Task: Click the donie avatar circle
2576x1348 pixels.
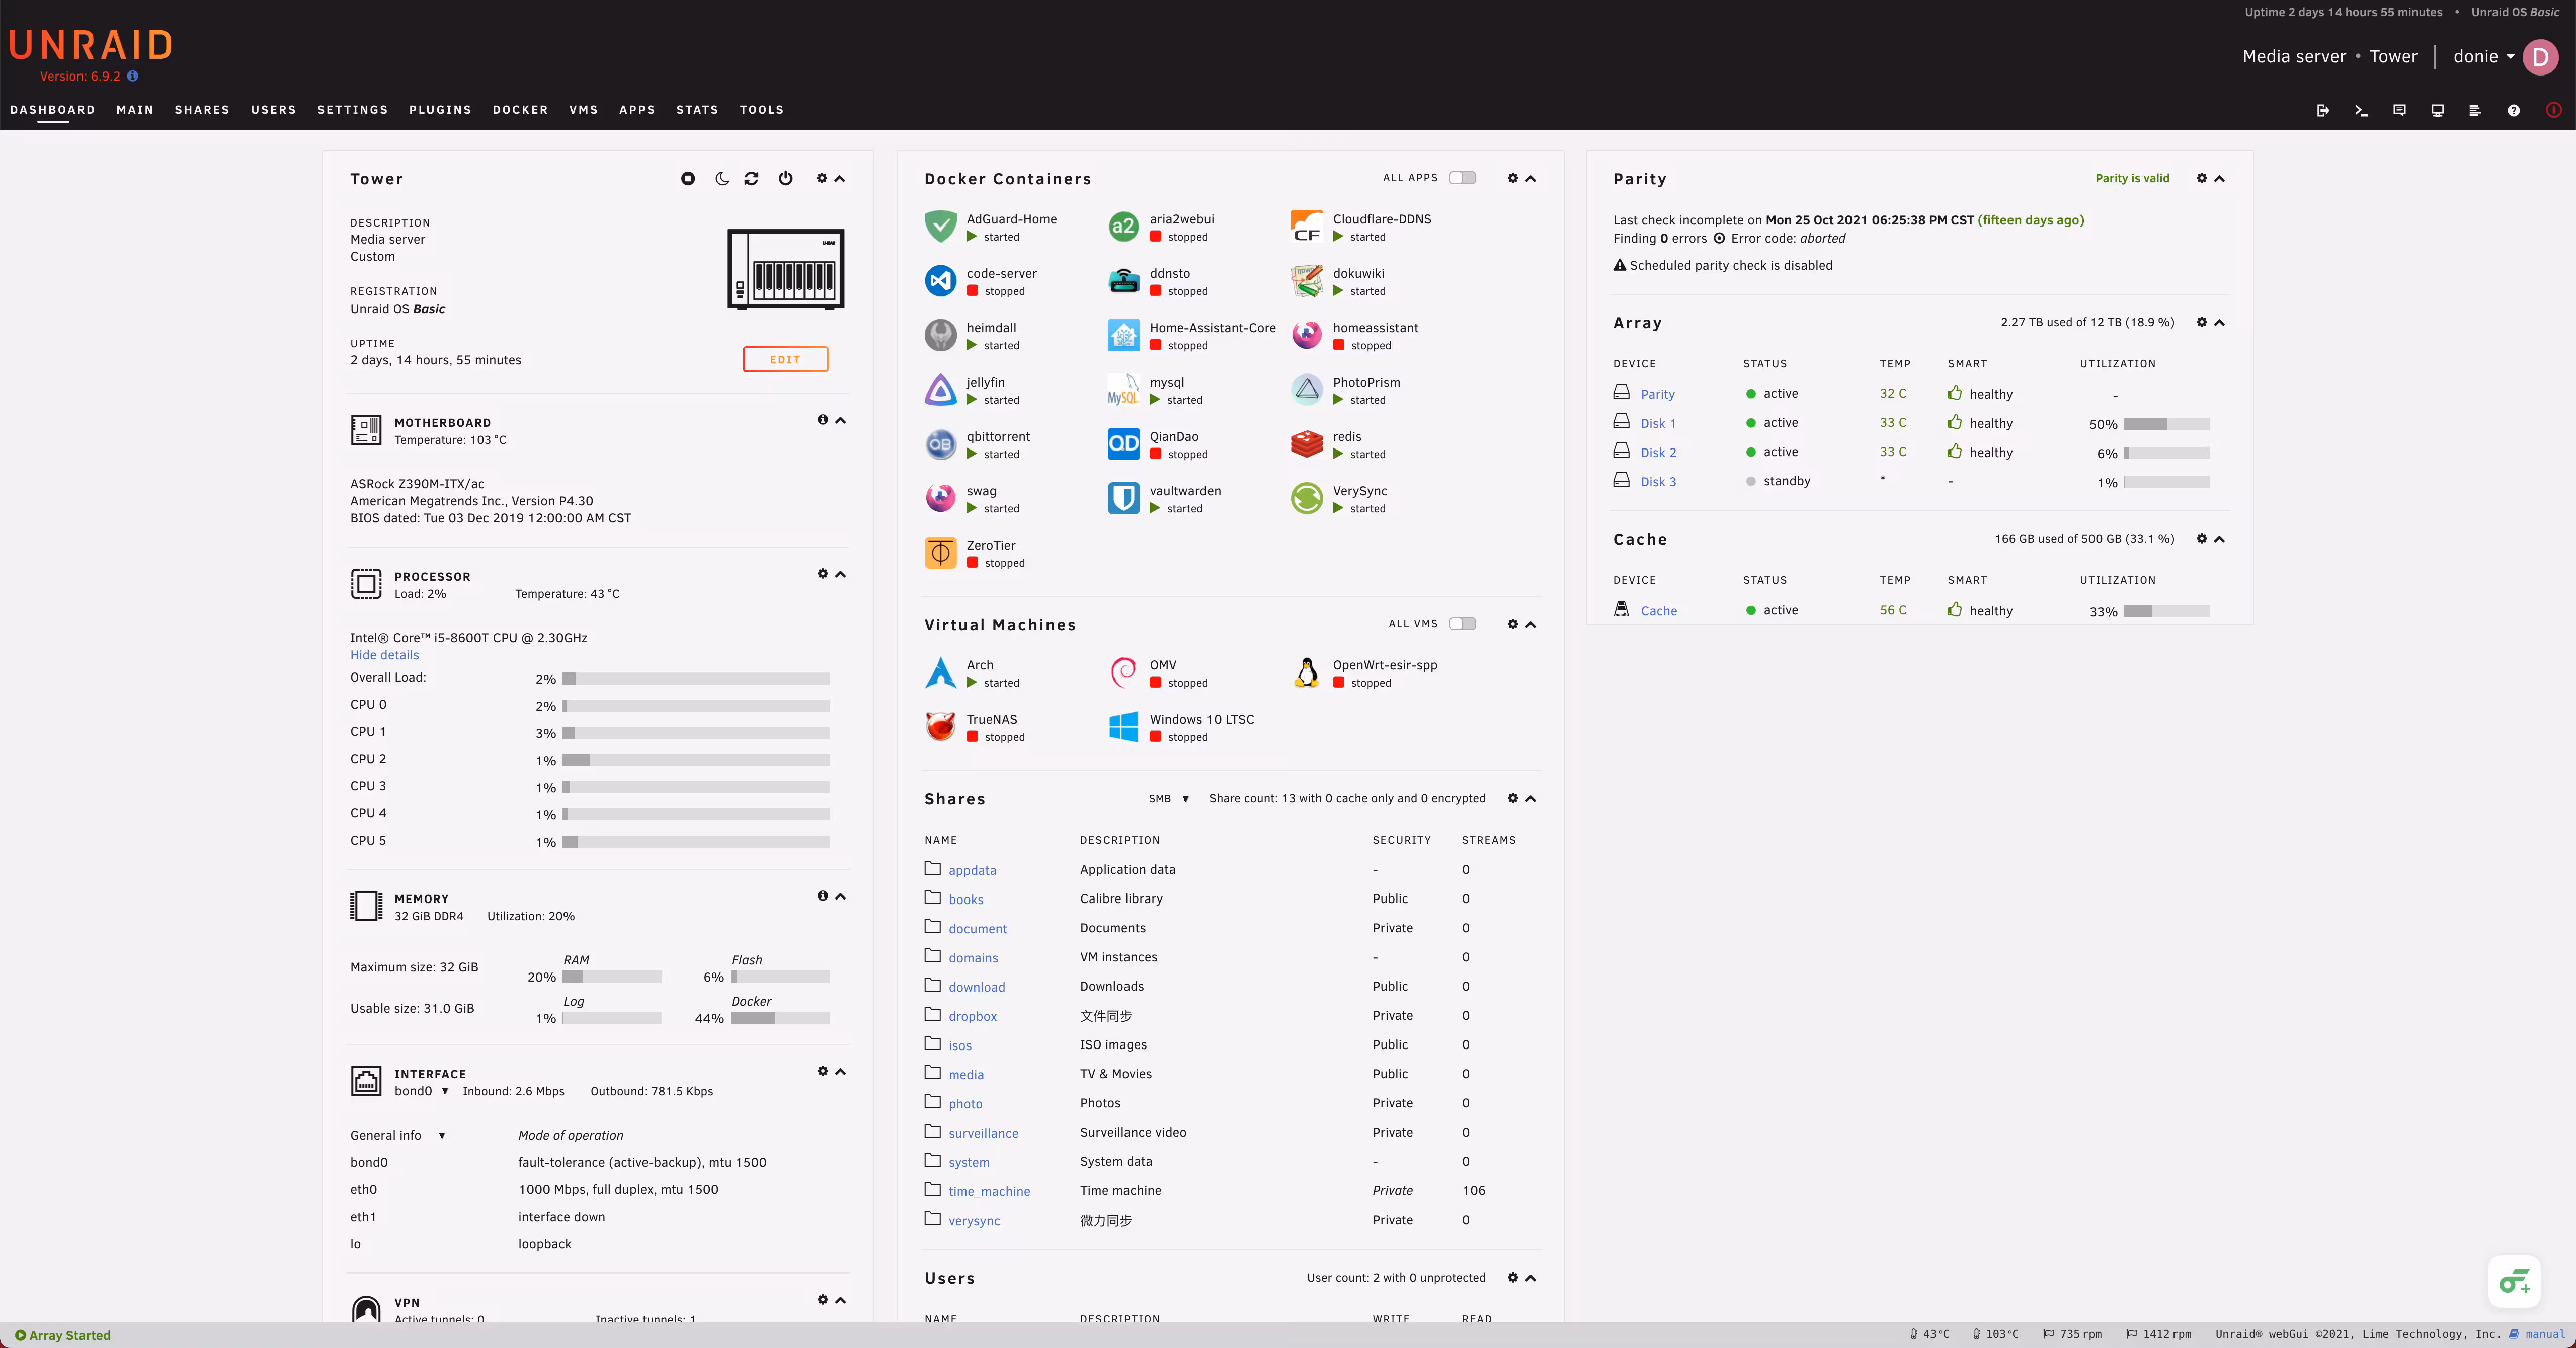Action: 2540,57
